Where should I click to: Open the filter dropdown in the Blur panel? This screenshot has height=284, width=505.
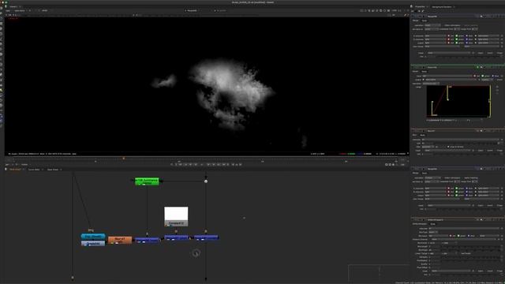point(428,147)
